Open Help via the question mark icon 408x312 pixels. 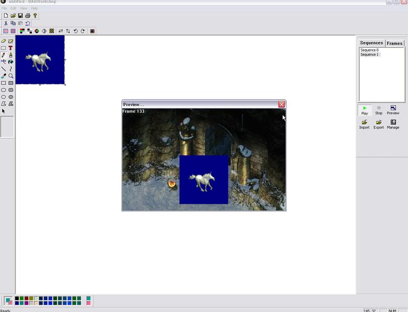tap(35, 16)
